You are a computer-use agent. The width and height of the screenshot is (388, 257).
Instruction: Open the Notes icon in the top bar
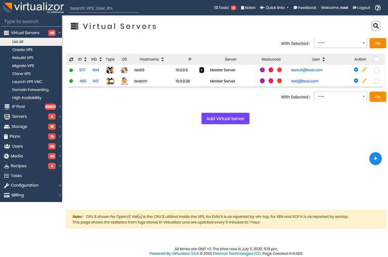[x=248, y=7]
